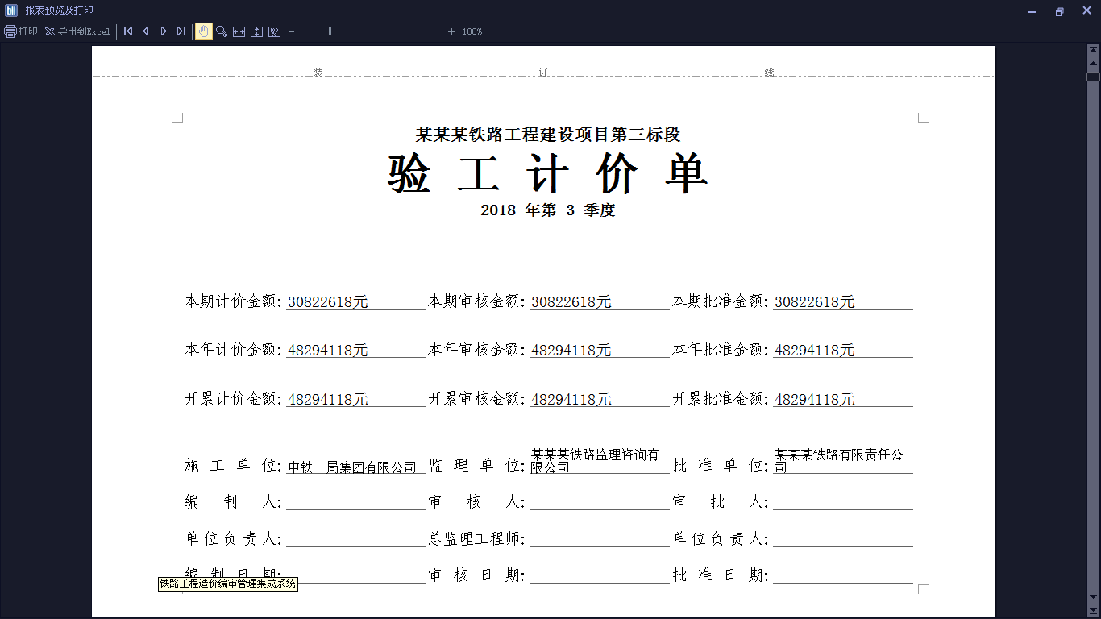The image size is (1101, 619).
Task: Click the 监理单位 label
Action: 476,466
